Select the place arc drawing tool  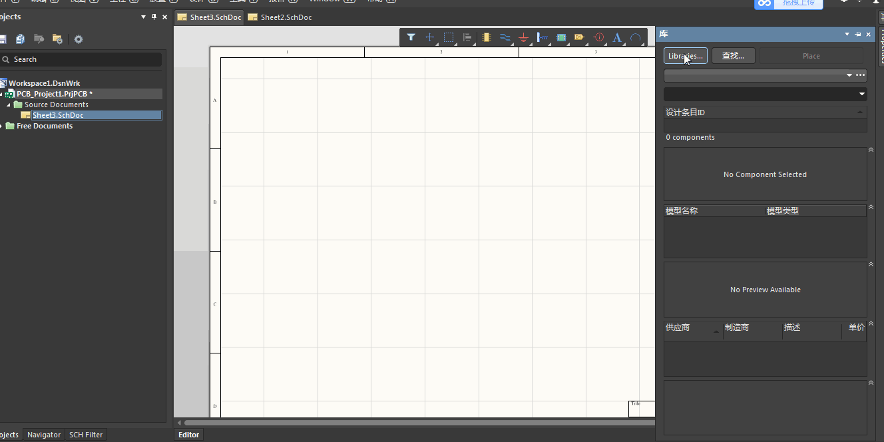coord(636,38)
